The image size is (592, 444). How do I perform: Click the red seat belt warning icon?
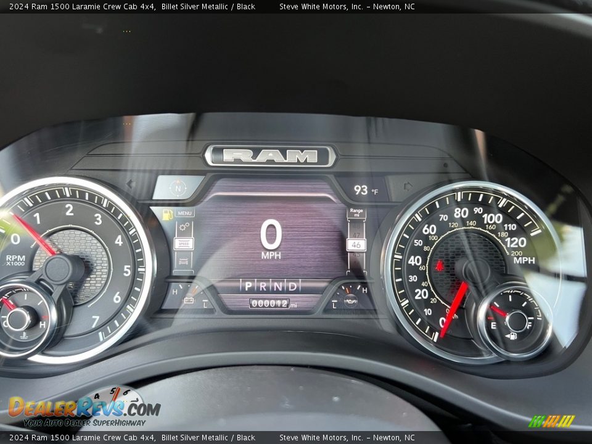click(439, 265)
